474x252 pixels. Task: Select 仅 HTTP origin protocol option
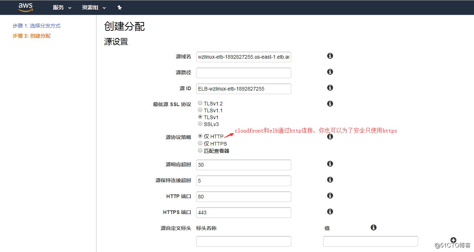(x=200, y=136)
